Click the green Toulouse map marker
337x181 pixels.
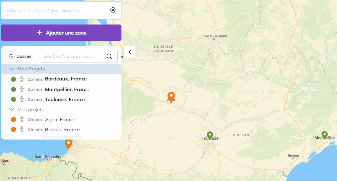(210, 136)
